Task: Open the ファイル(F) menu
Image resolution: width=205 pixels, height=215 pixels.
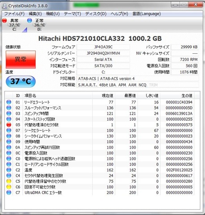Action: click(14, 14)
